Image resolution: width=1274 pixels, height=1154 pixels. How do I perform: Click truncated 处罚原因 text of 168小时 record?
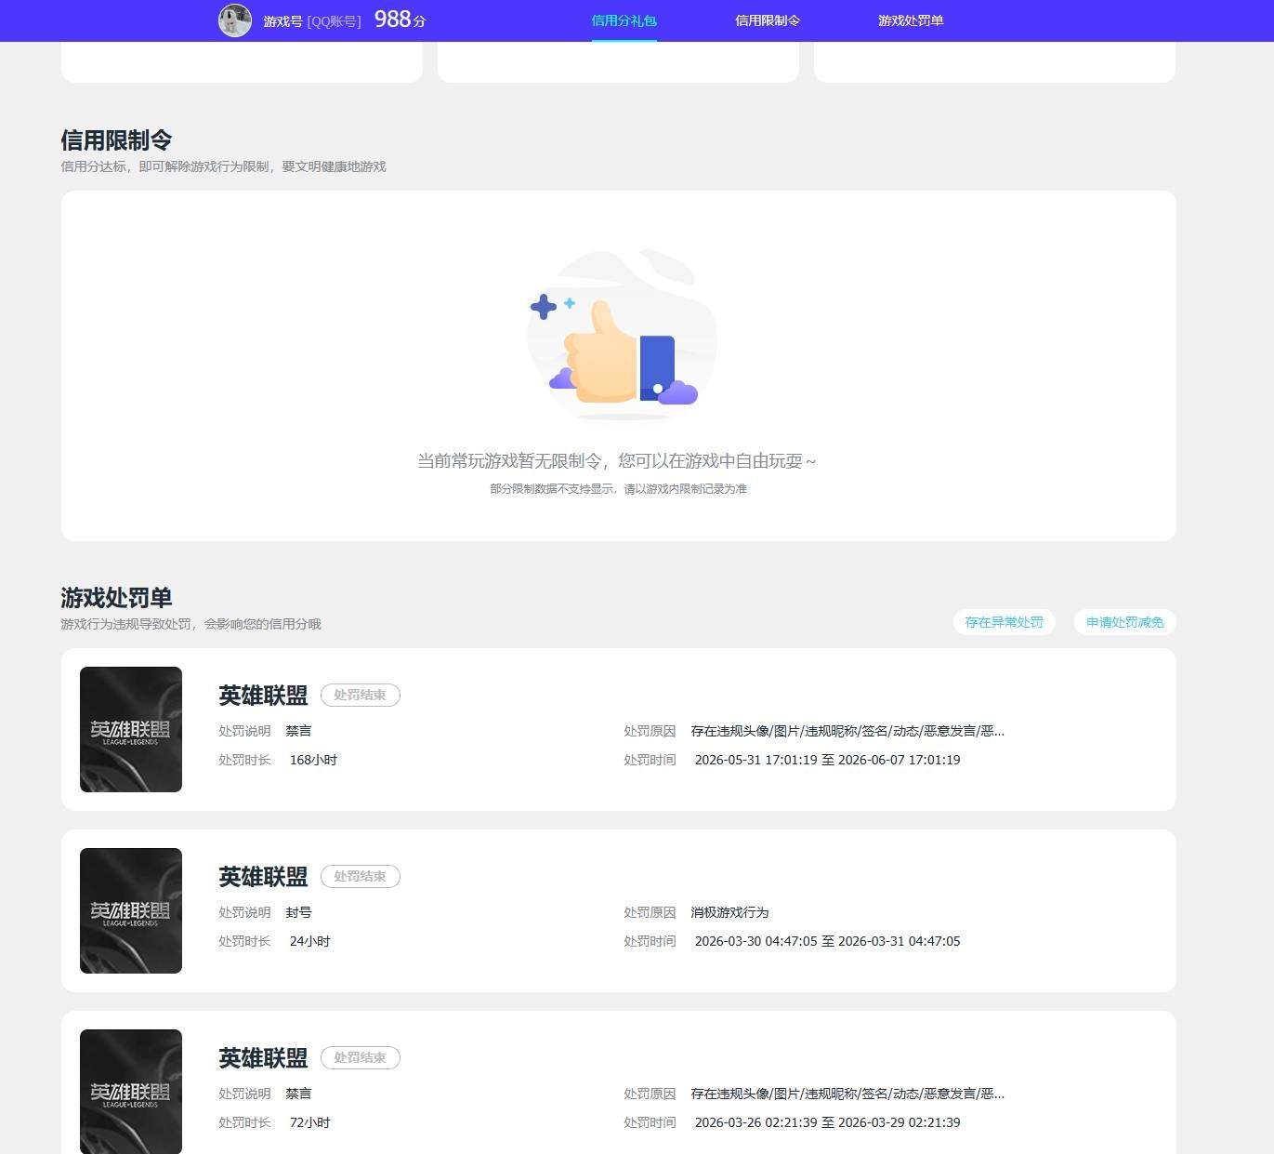tap(847, 731)
